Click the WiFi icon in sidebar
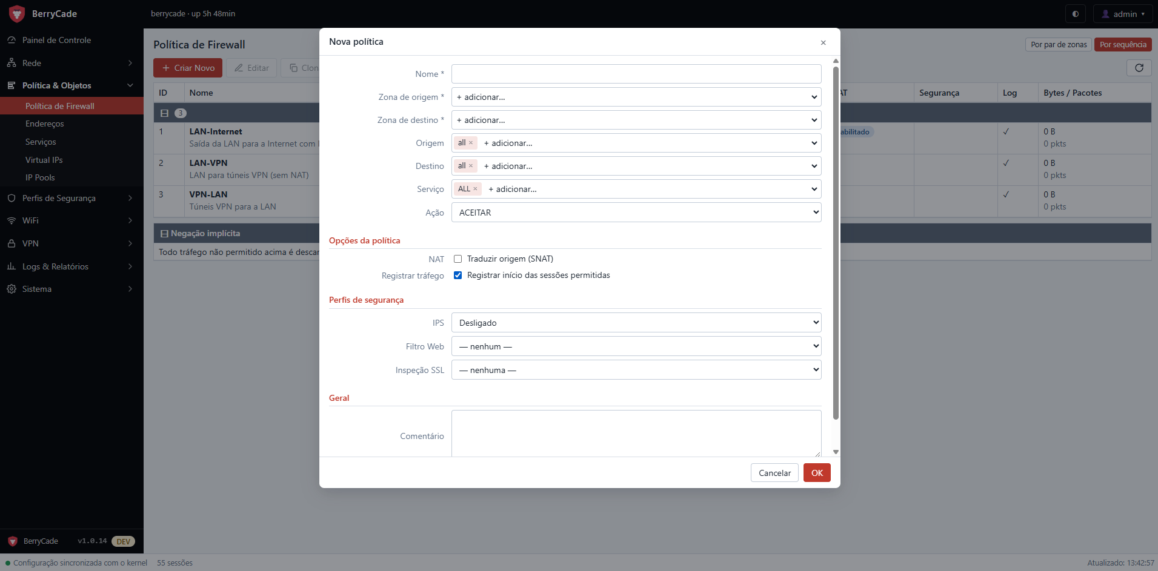This screenshot has height=571, width=1158. pos(12,220)
